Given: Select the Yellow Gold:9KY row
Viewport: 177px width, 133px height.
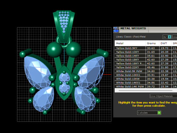Looking at the screenshot, I should pyautogui.click(x=146, y=48).
